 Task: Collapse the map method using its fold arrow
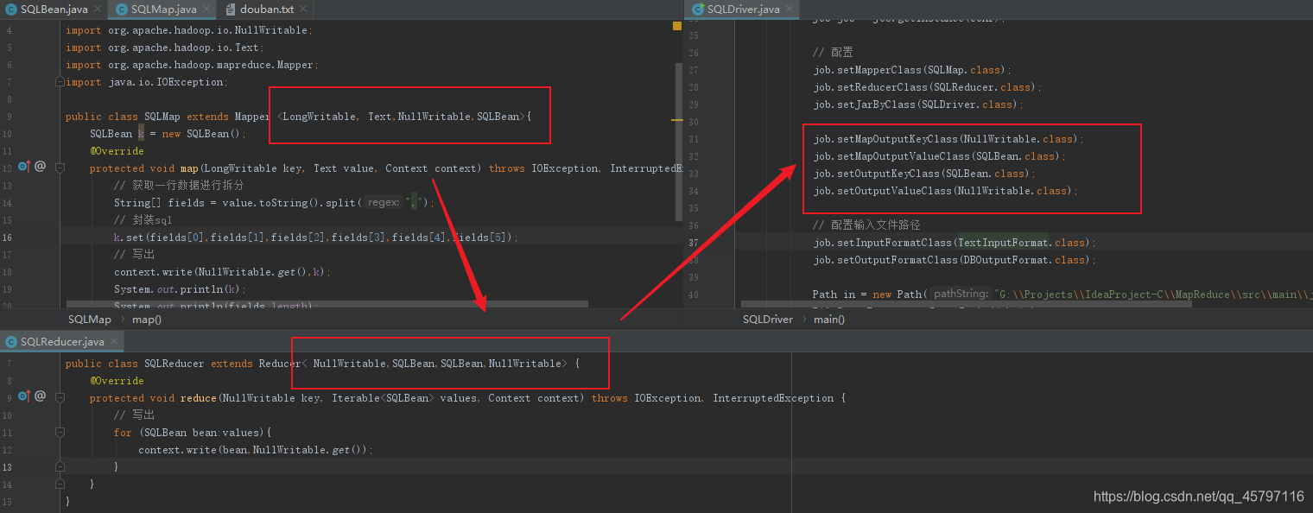tap(59, 166)
